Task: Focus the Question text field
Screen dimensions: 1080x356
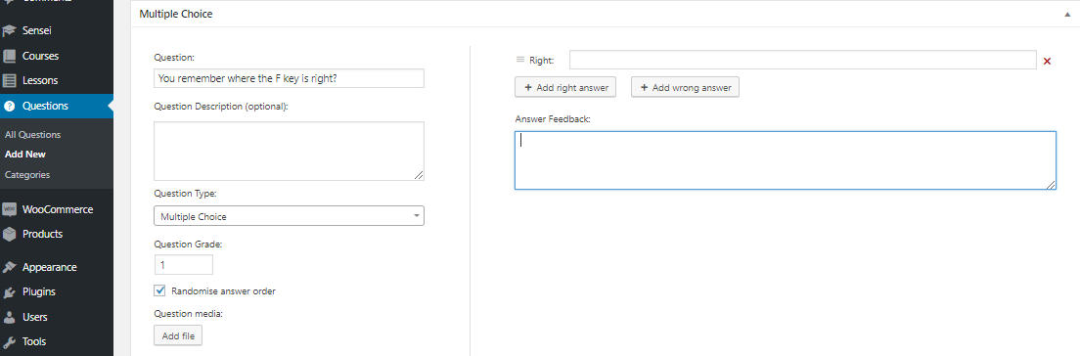Action: pos(289,78)
